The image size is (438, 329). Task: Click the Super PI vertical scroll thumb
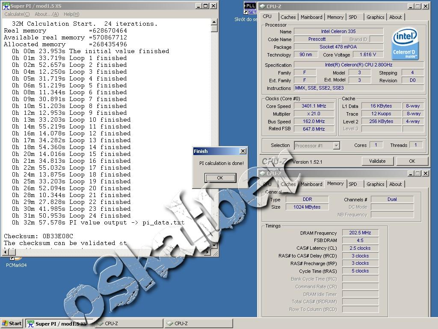click(x=214, y=29)
